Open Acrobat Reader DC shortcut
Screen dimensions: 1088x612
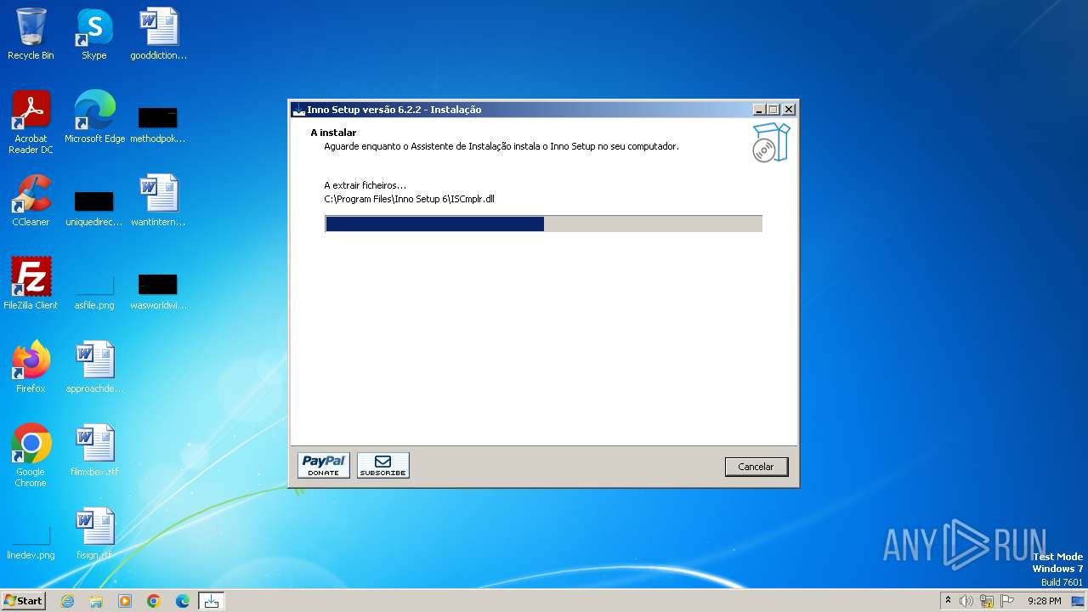[31, 122]
